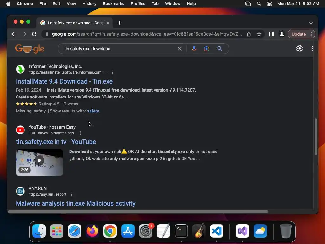Open a new tab
The height and width of the screenshot is (244, 325).
pos(120,23)
